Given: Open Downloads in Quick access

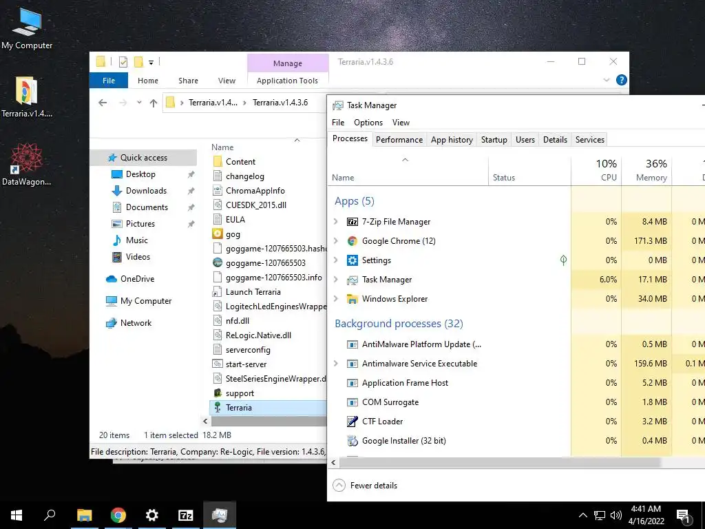Looking at the screenshot, I should pos(146,191).
